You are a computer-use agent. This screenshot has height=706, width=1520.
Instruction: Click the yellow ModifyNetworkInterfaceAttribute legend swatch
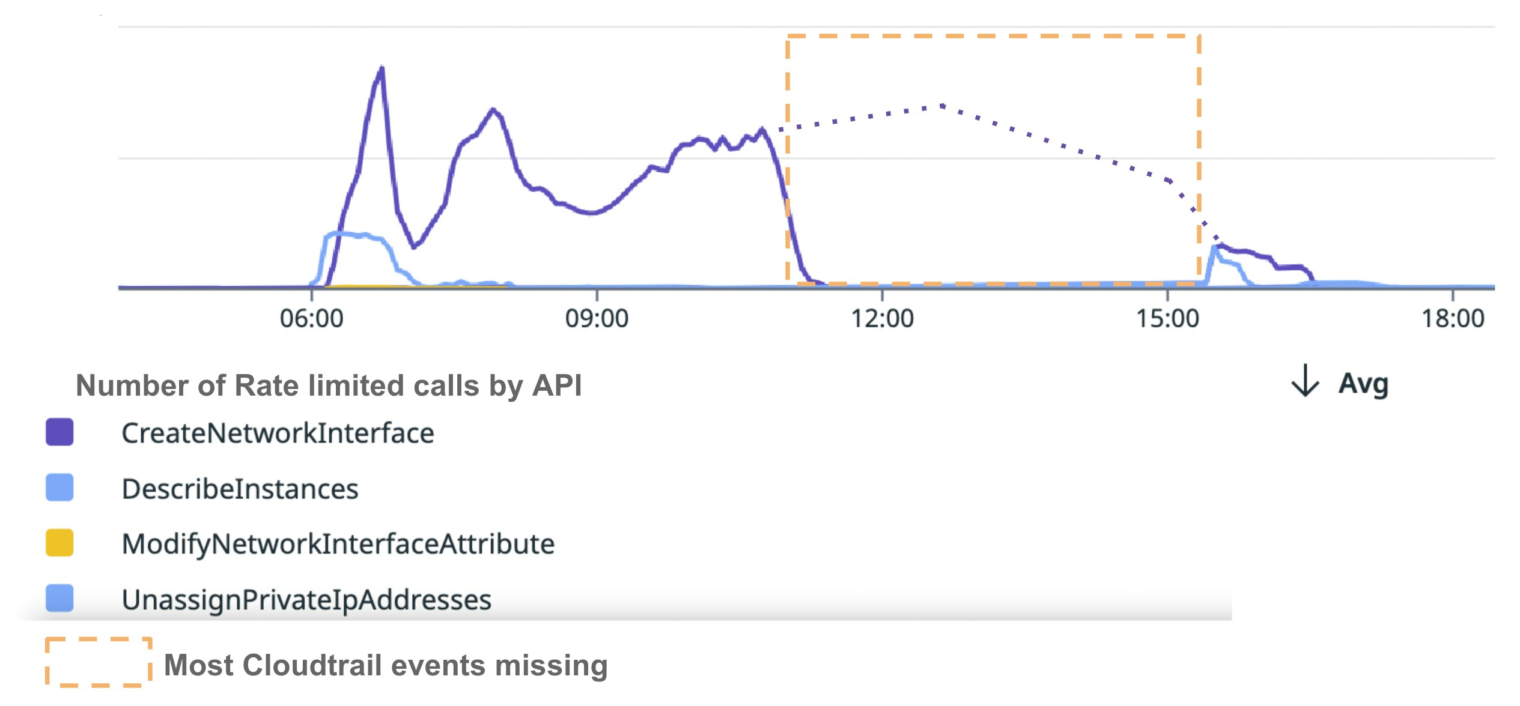click(x=59, y=543)
